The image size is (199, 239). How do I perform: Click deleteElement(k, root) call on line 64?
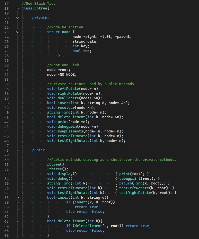98,226
